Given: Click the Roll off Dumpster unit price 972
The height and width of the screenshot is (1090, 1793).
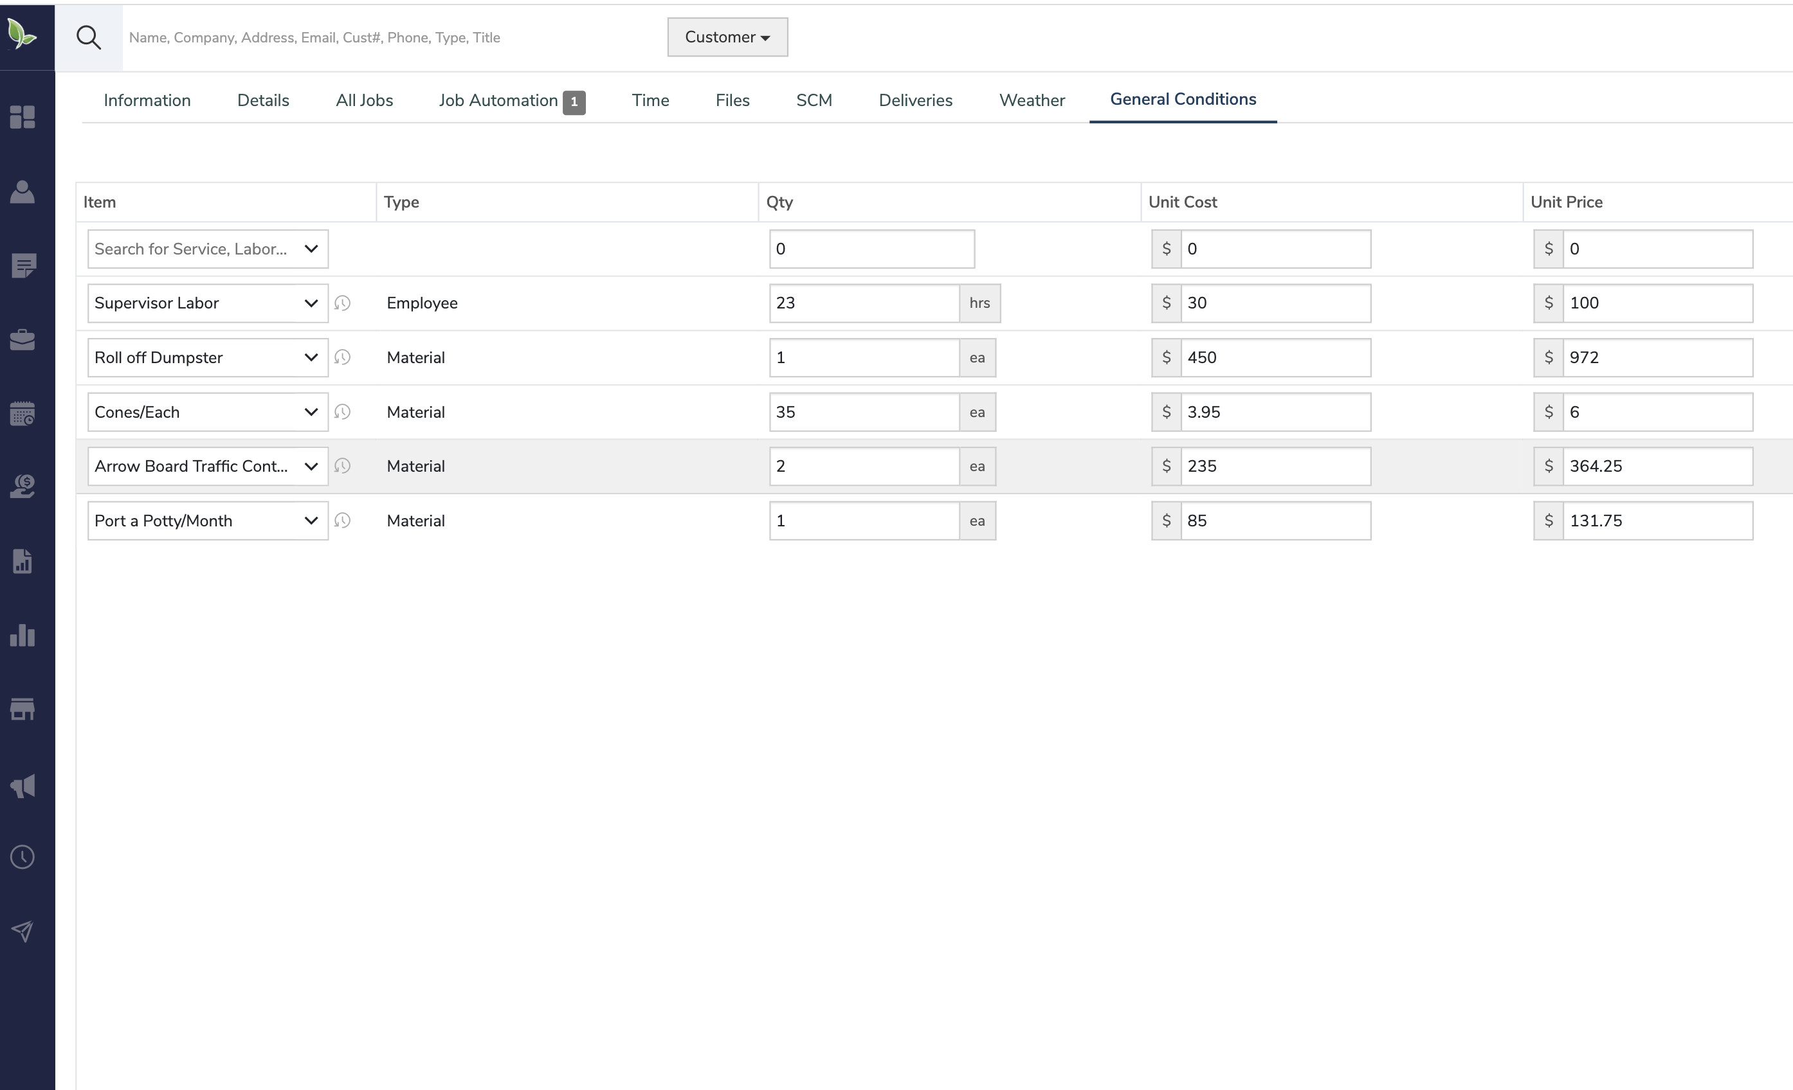Looking at the screenshot, I should click(x=1658, y=358).
